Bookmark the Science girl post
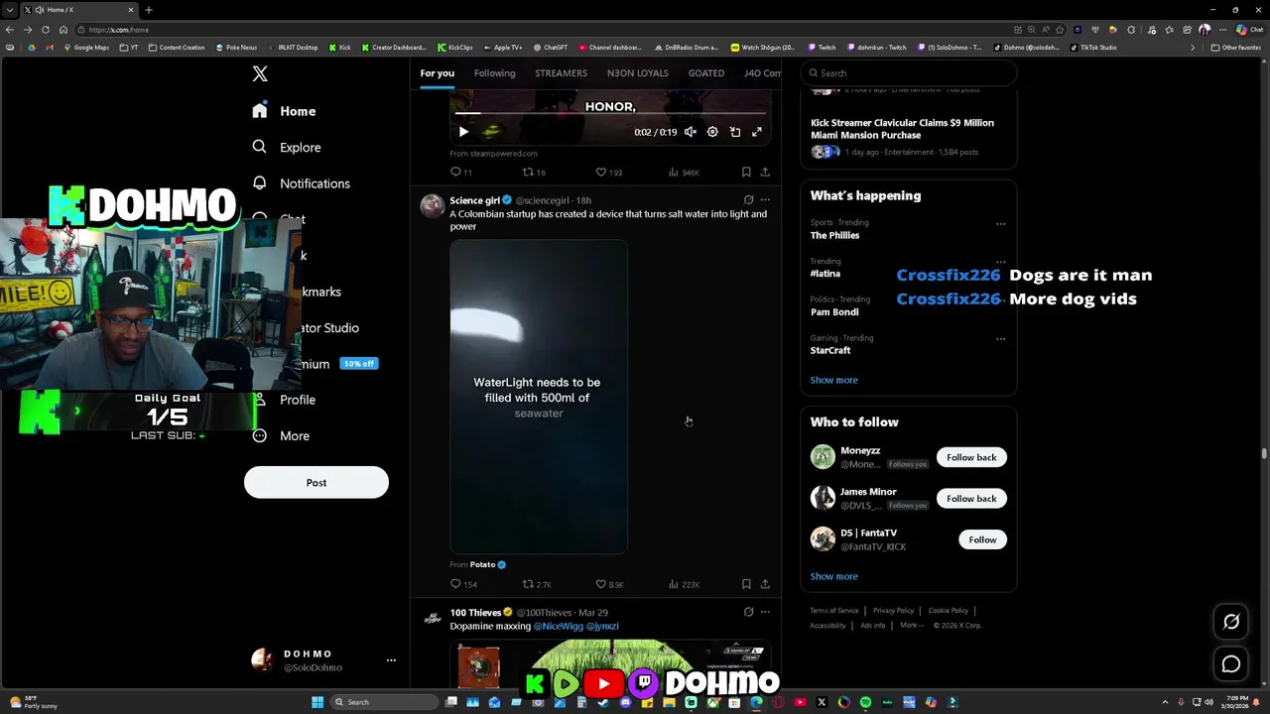Image resolution: width=1270 pixels, height=714 pixels. click(746, 584)
